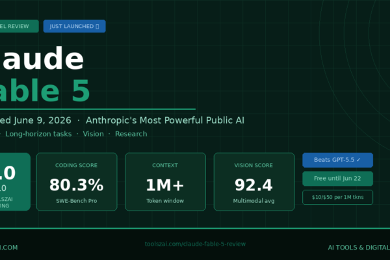This screenshot has width=390, height=260.
Task: Click the 'SWE-Bench Pro' label
Action: click(x=77, y=201)
